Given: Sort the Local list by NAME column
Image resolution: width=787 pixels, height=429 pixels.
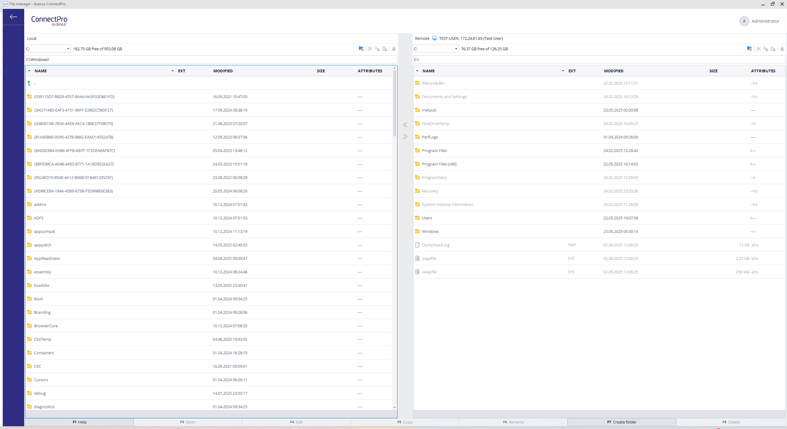Looking at the screenshot, I should point(40,71).
